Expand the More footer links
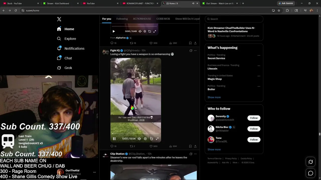Viewport: 321px width, 180px height. (x=235, y=162)
